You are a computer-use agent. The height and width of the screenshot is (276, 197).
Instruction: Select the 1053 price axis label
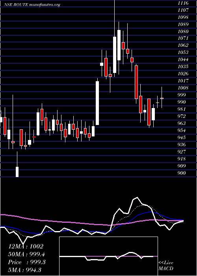coord(183,52)
